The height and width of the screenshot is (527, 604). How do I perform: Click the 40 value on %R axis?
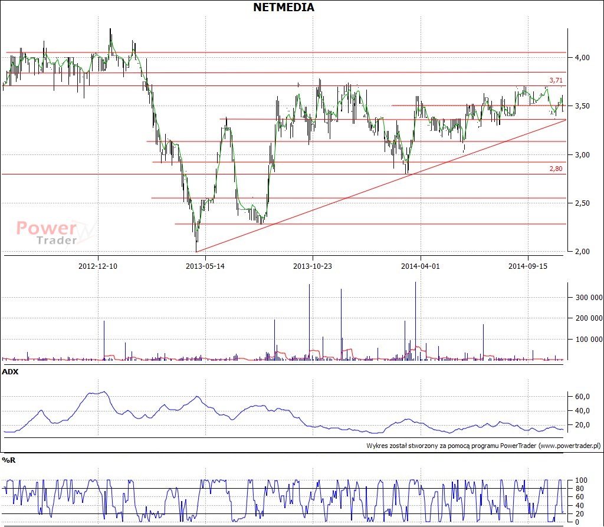[x=579, y=505]
